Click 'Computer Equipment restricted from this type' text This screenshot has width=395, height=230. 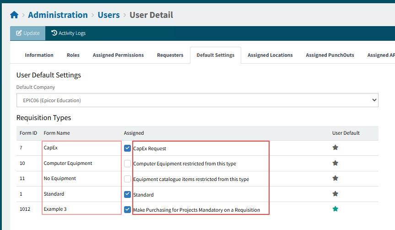click(x=184, y=164)
